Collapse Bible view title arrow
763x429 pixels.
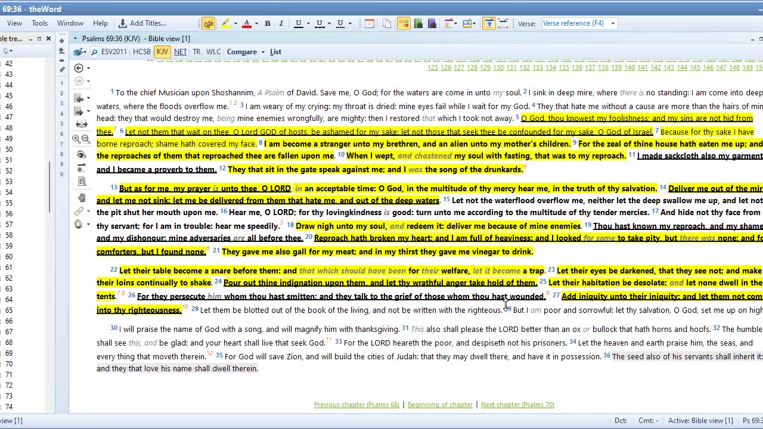pos(75,39)
